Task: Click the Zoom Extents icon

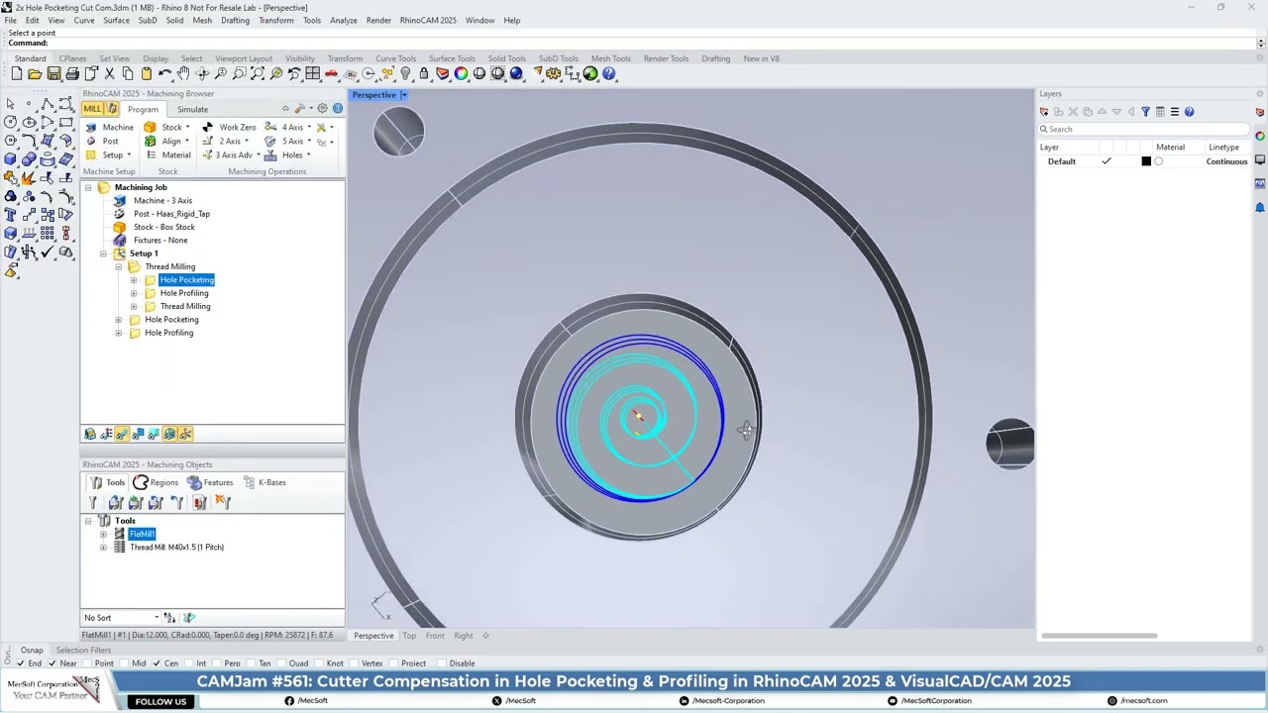Action: point(258,74)
